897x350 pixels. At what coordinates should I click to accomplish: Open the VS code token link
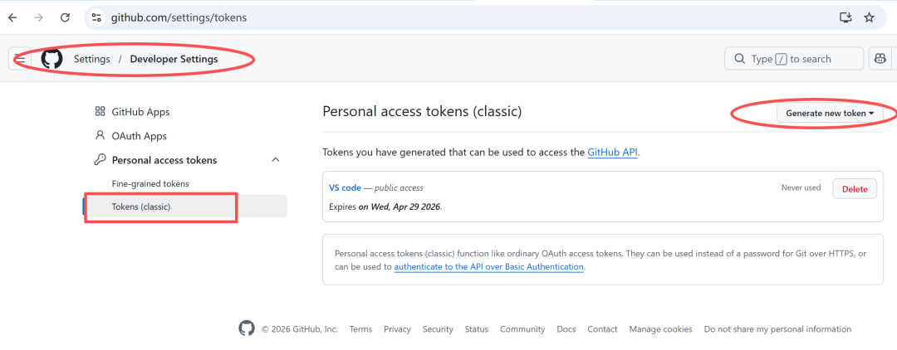point(345,188)
